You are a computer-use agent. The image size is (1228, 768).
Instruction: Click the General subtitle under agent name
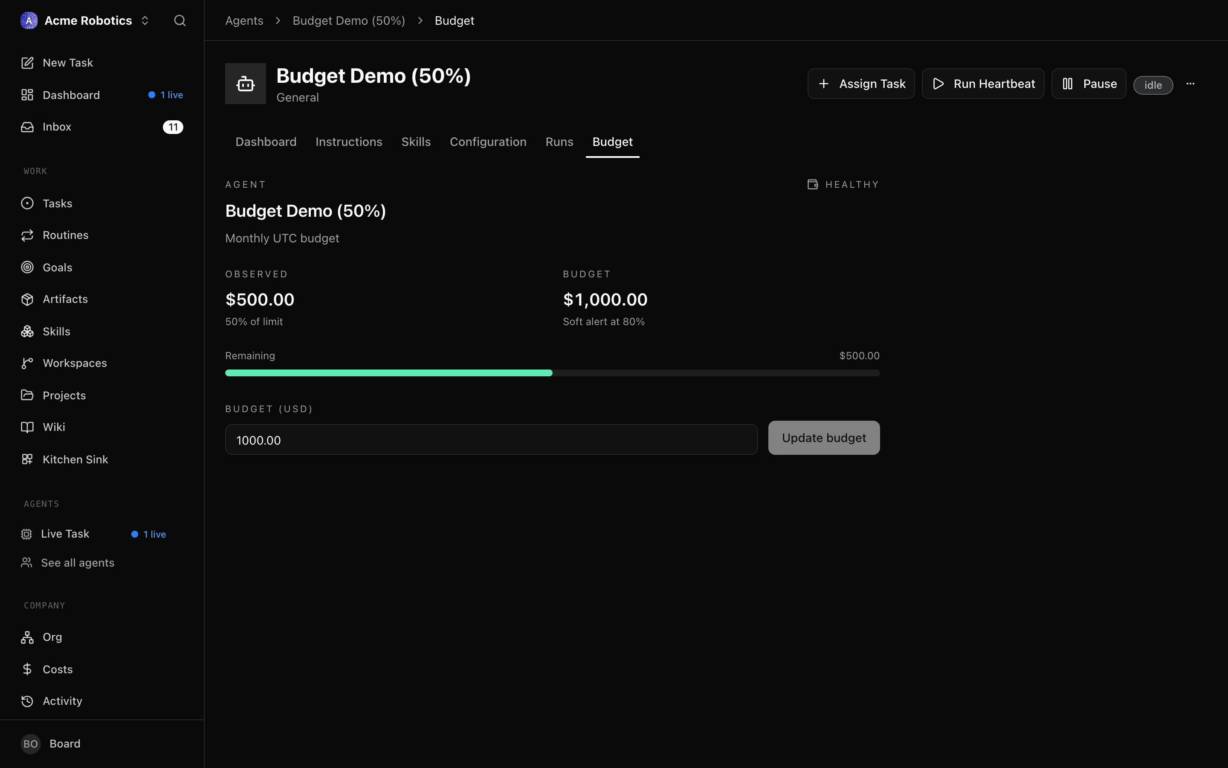click(x=297, y=98)
